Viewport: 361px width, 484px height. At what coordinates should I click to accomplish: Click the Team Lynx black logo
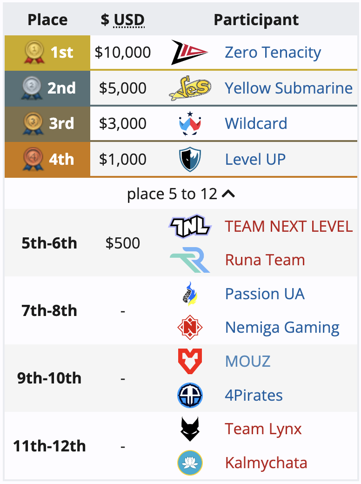click(x=190, y=429)
